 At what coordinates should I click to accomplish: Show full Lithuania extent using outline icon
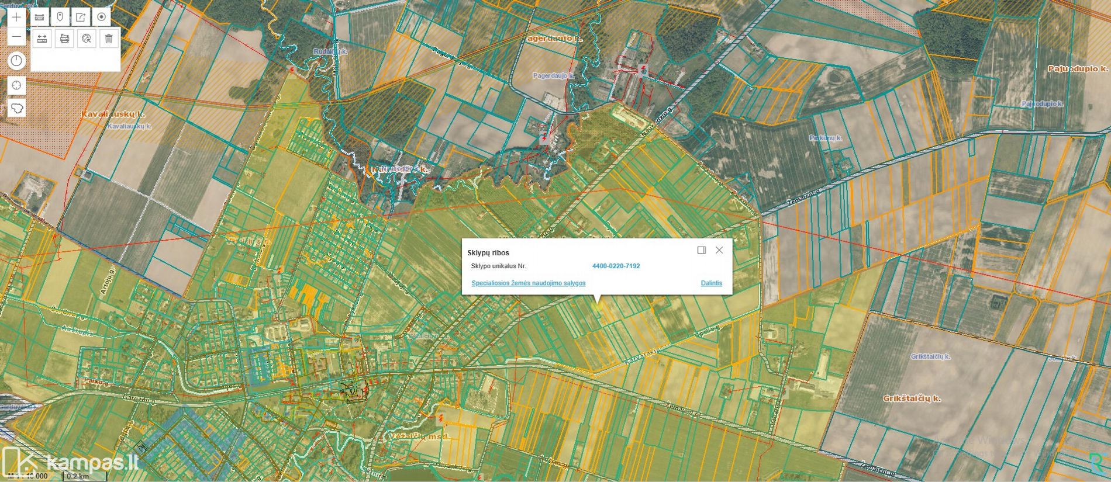point(16,108)
